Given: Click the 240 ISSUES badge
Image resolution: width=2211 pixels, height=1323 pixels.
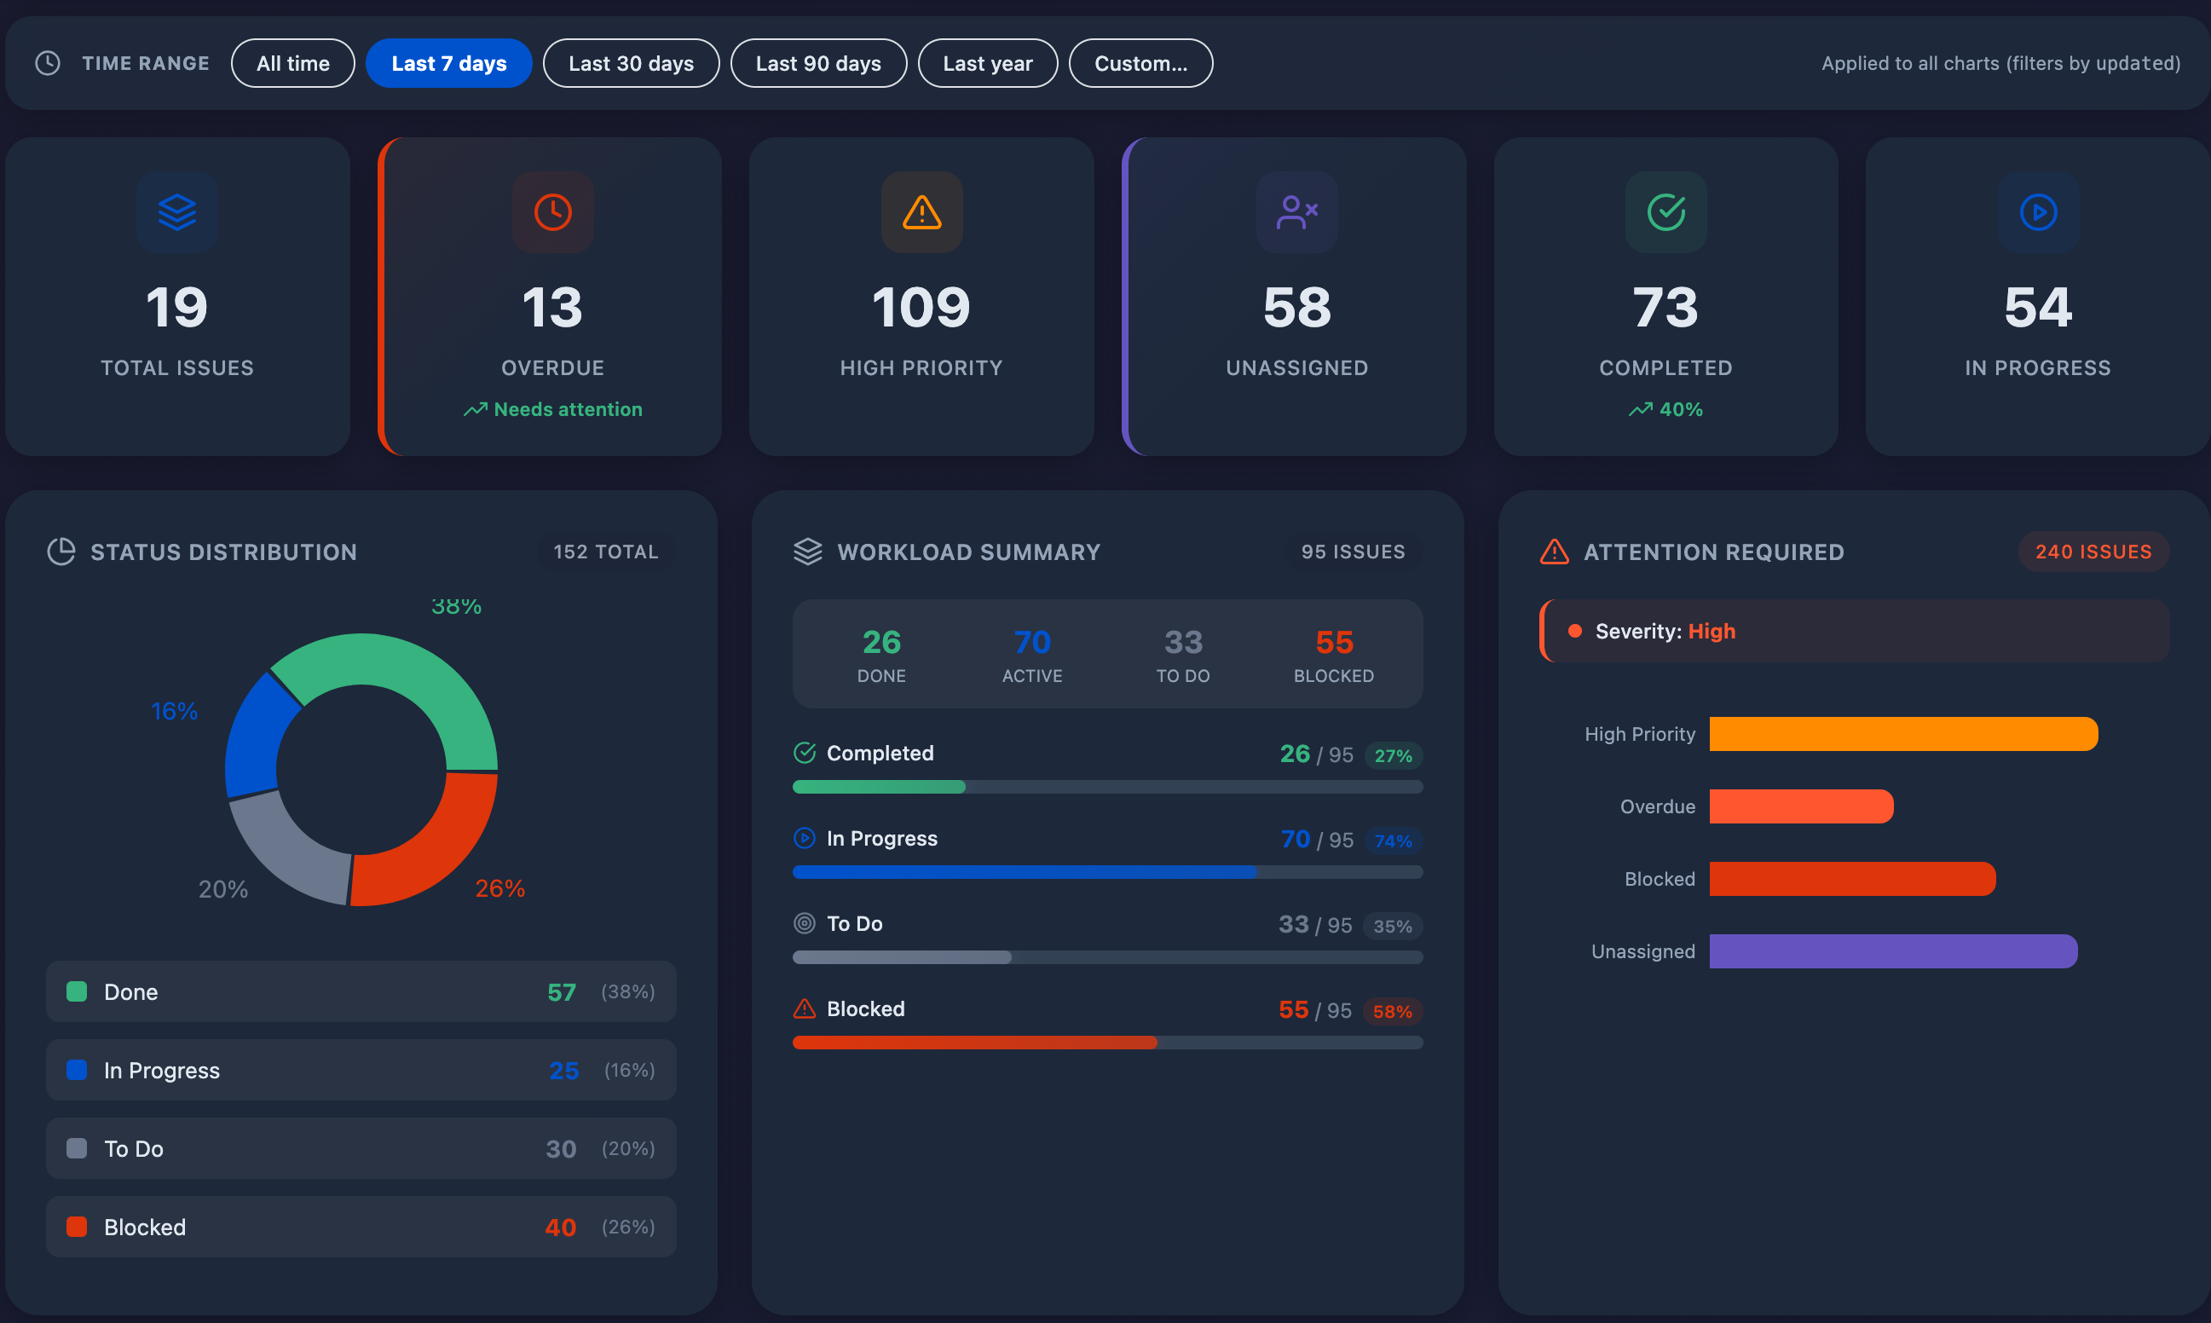Looking at the screenshot, I should [x=2093, y=552].
